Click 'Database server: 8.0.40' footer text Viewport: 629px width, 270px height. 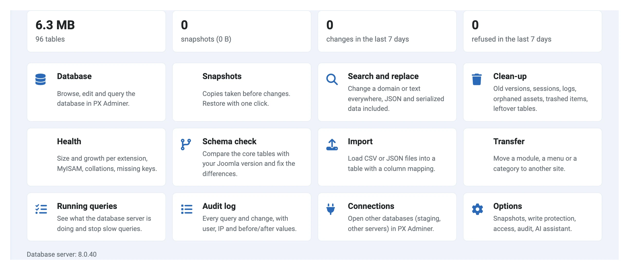pos(62,254)
